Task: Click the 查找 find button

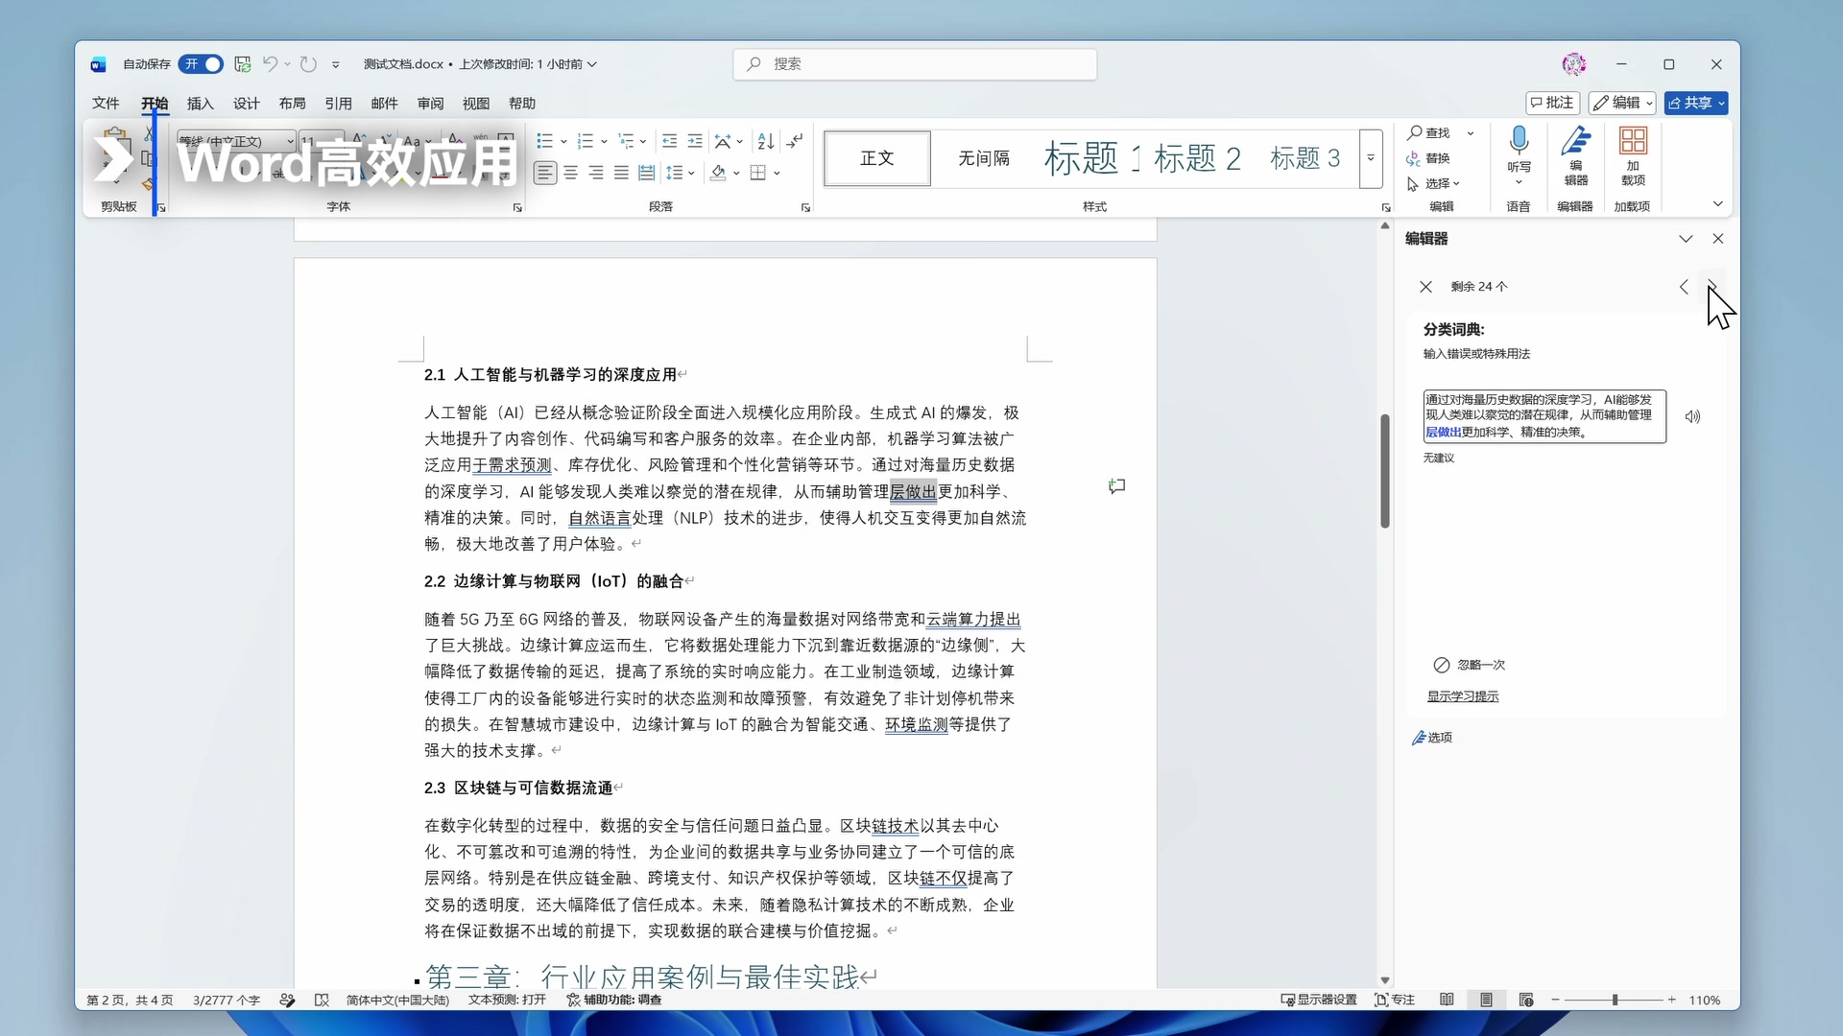Action: (1429, 132)
